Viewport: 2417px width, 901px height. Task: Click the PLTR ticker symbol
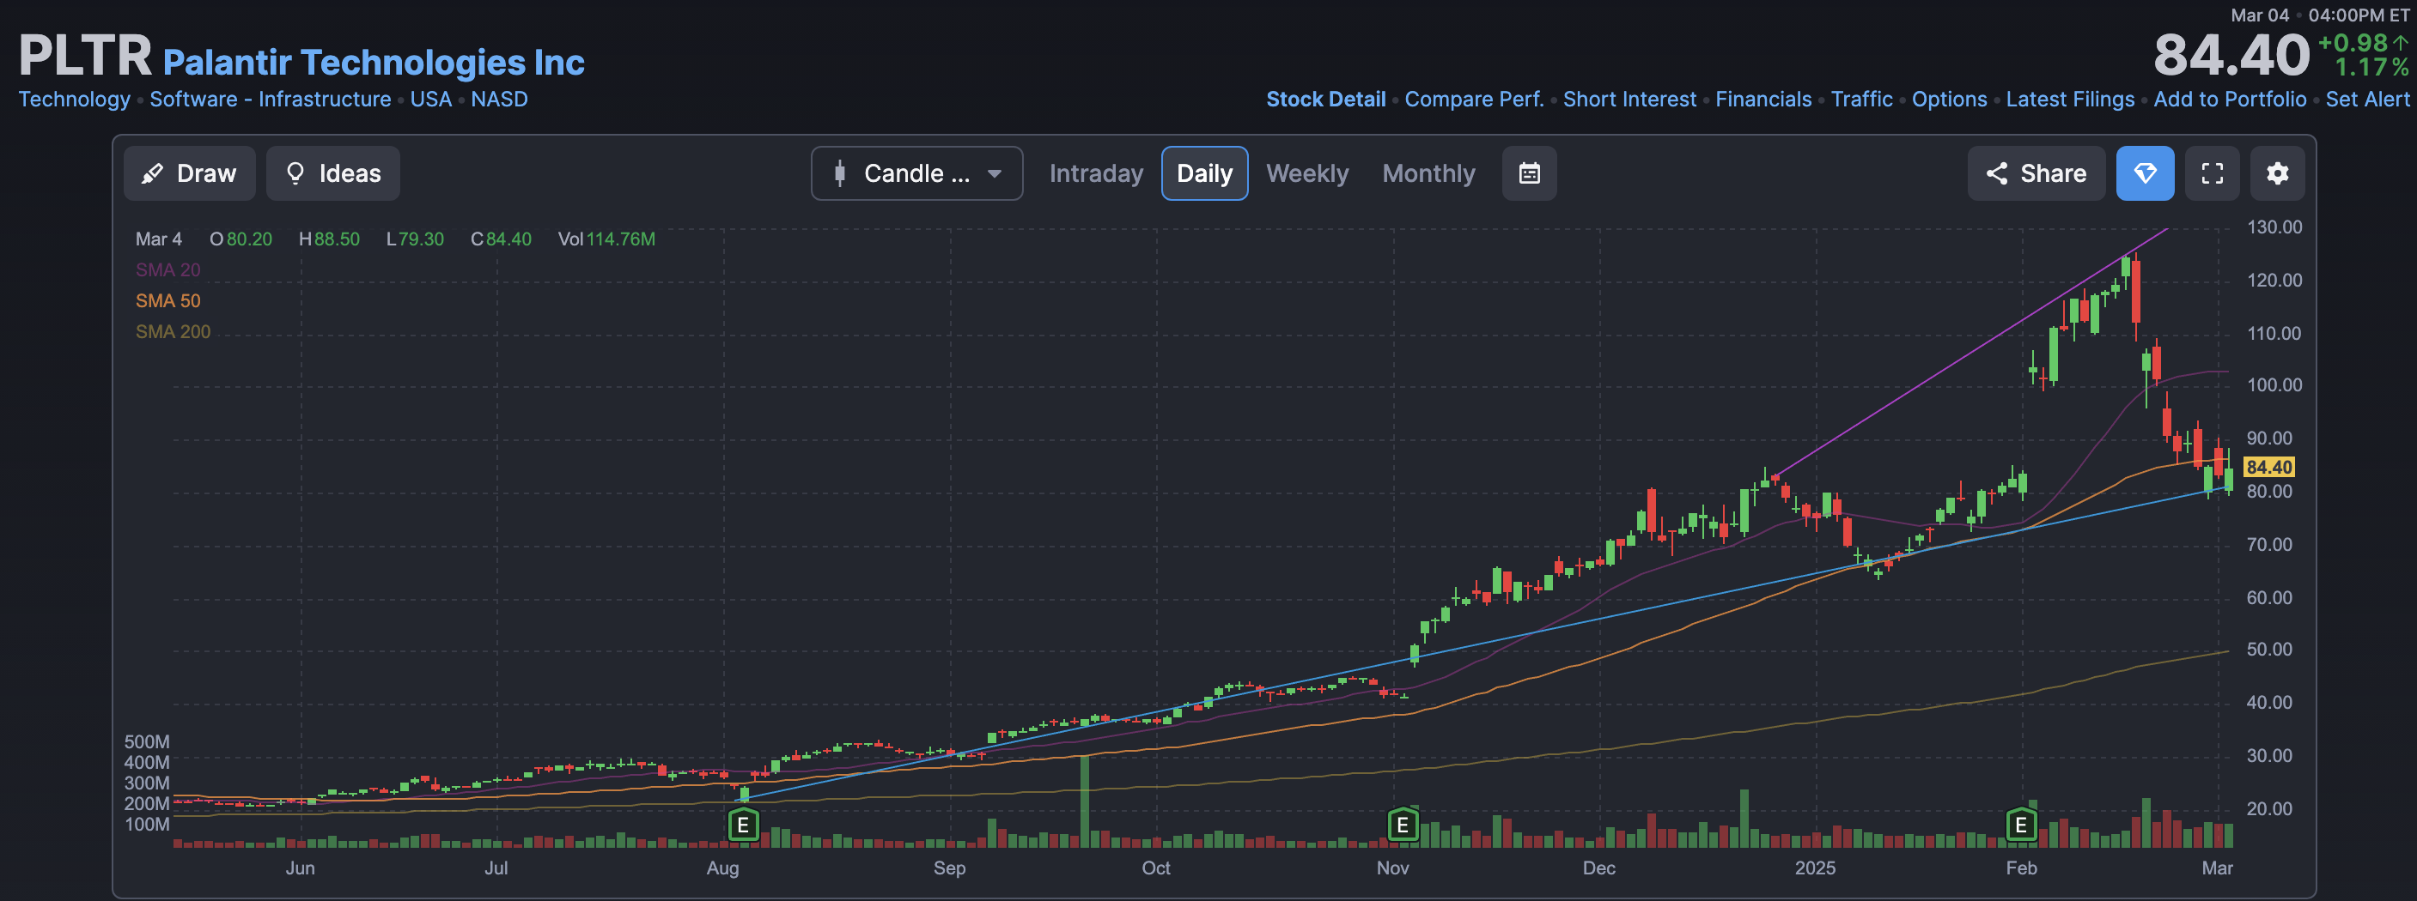coord(85,57)
